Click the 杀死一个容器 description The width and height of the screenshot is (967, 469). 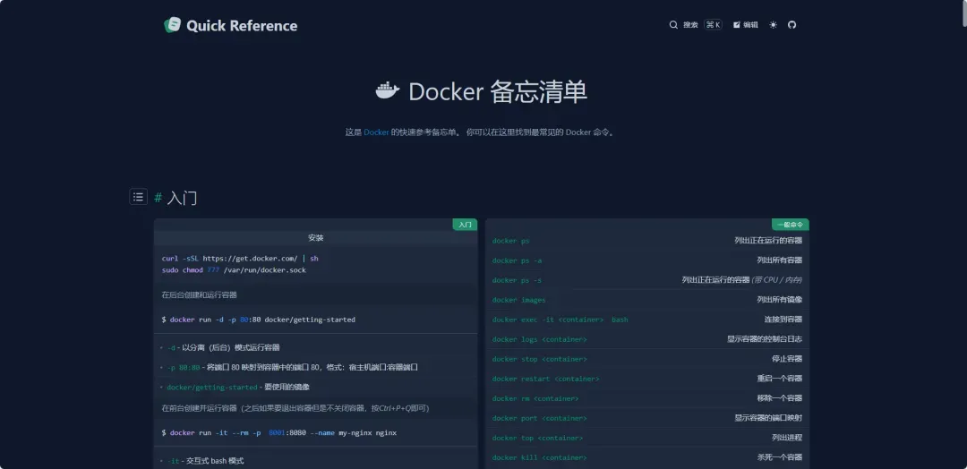click(780, 458)
